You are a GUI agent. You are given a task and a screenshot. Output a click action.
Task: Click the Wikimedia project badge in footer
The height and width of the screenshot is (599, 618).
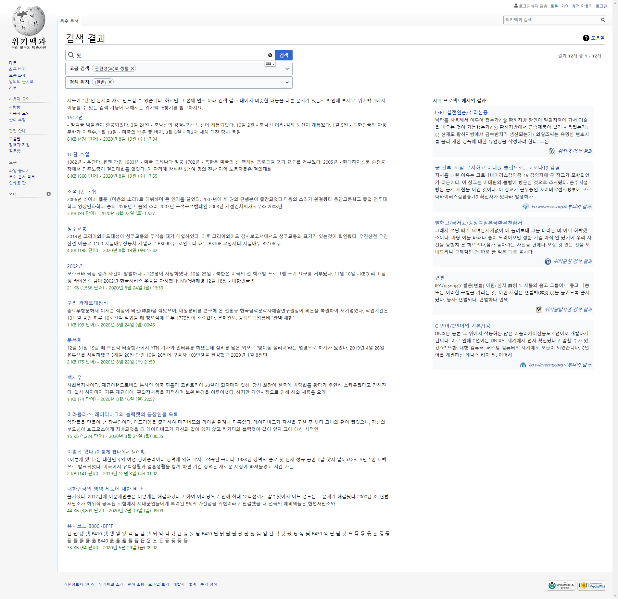[x=561, y=585]
